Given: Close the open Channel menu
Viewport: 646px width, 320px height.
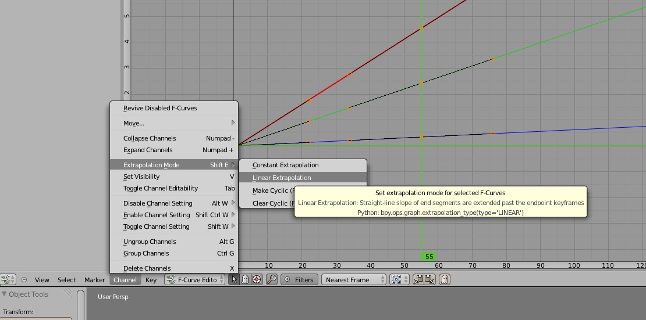Looking at the screenshot, I should [x=125, y=280].
